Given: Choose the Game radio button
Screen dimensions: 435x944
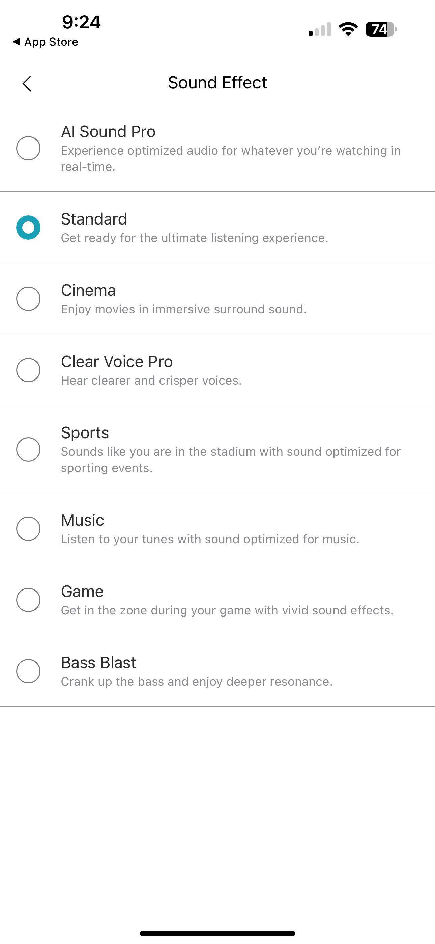Looking at the screenshot, I should click(28, 600).
